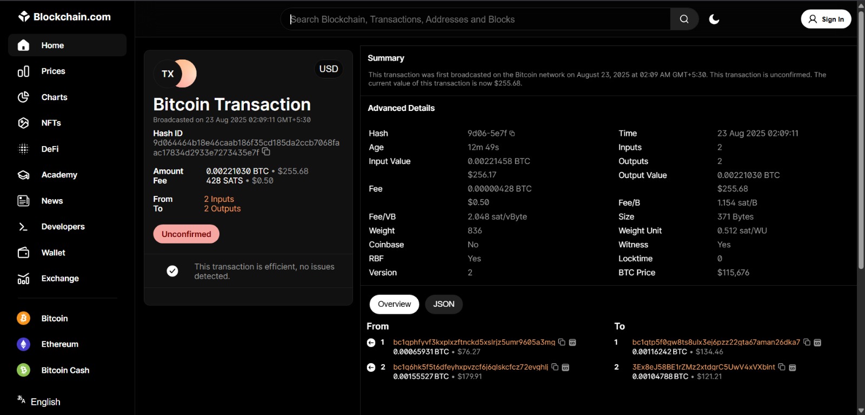The image size is (865, 415).
Task: Open the Prices sidebar icon
Action: point(23,71)
